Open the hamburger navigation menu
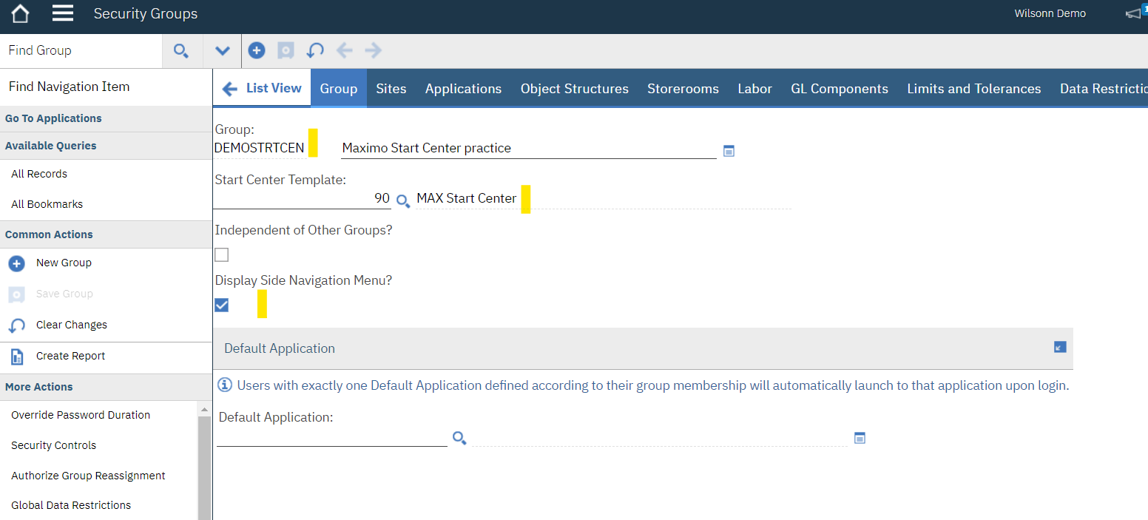This screenshot has height=520, width=1148. (62, 13)
